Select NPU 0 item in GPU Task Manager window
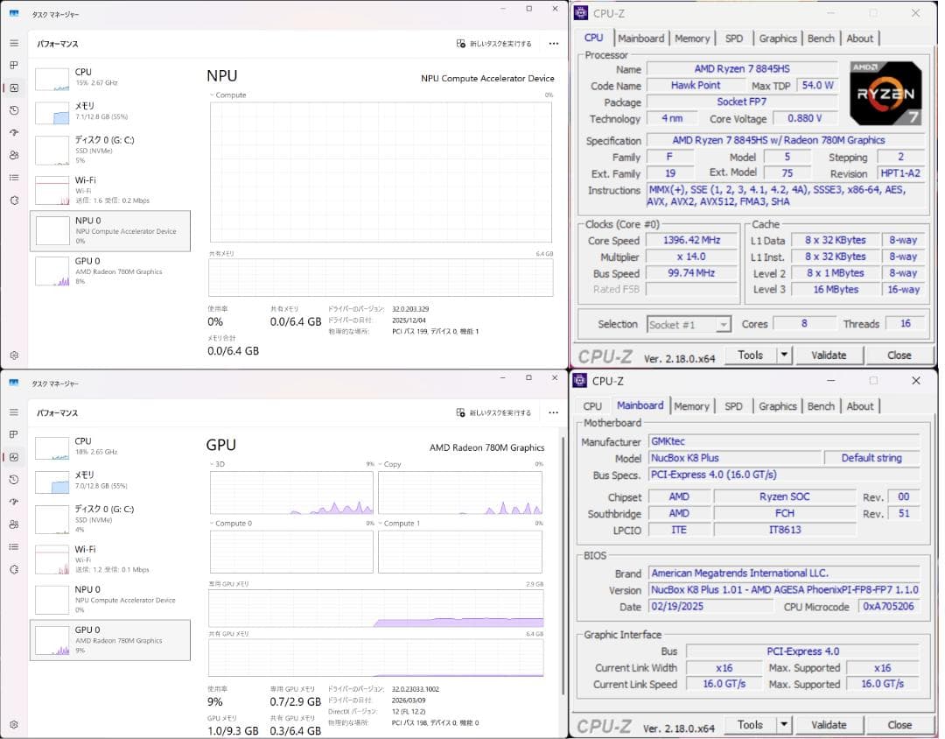This screenshot has height=739, width=945. point(110,600)
